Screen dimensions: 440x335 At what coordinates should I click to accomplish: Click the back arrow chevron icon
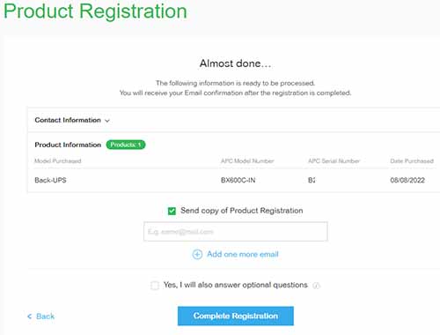[29, 316]
